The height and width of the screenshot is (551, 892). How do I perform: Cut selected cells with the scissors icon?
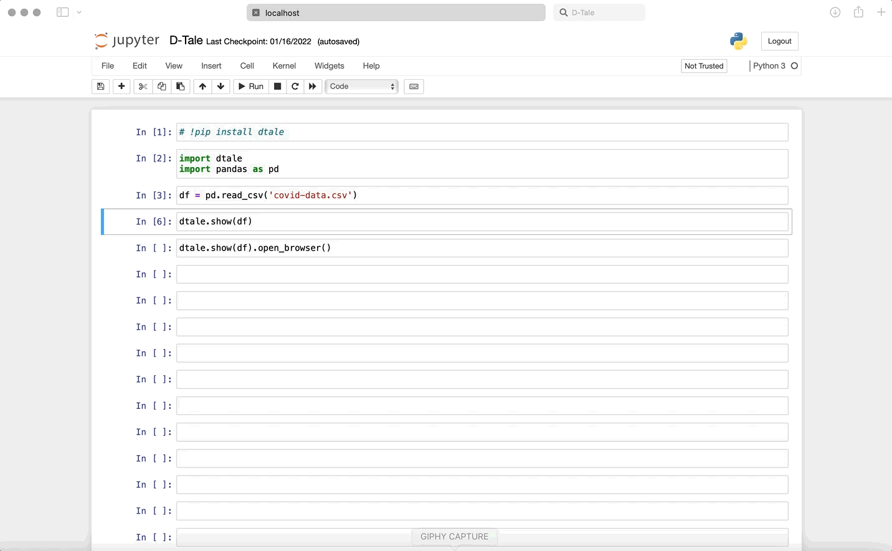coord(143,87)
